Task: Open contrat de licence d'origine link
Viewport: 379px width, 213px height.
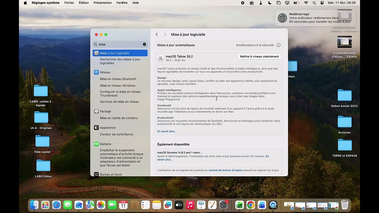Action: (225, 170)
